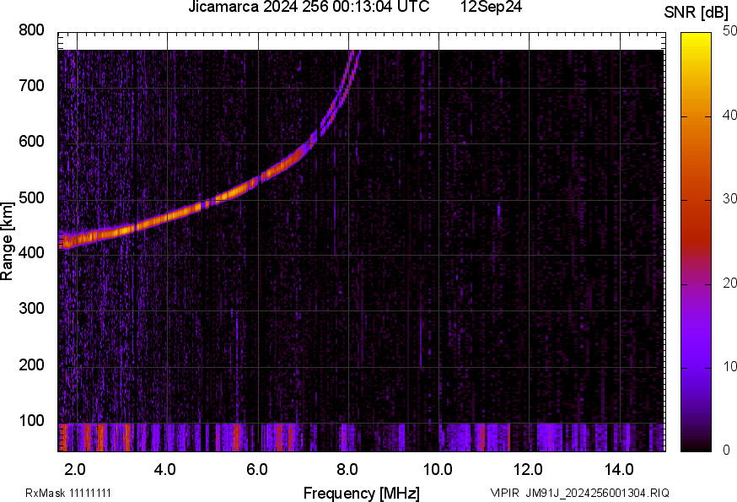Click the trace start near 420 km range

[x=66, y=241]
